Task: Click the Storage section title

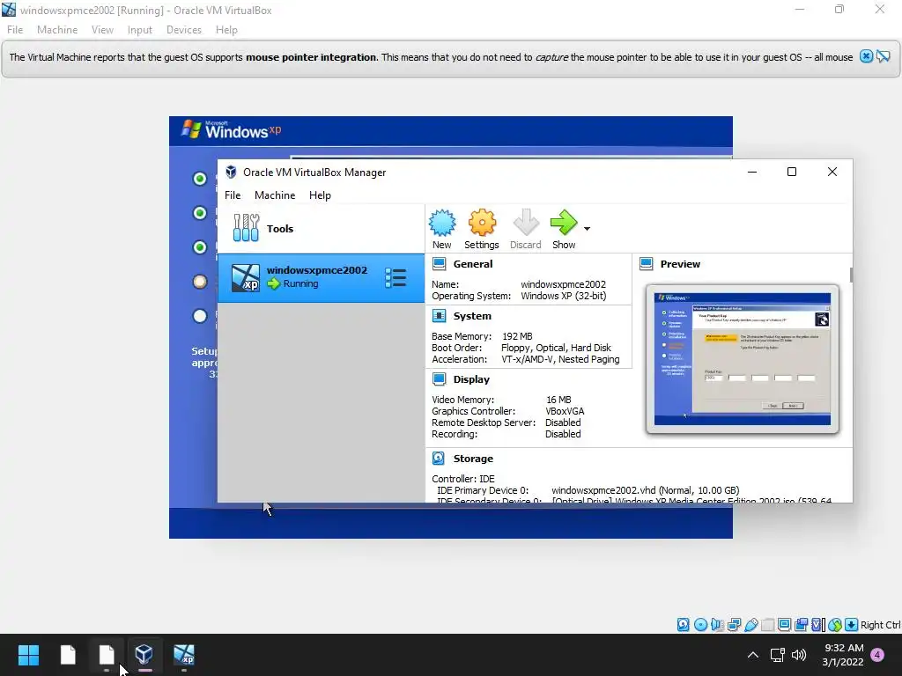Action: tap(473, 458)
